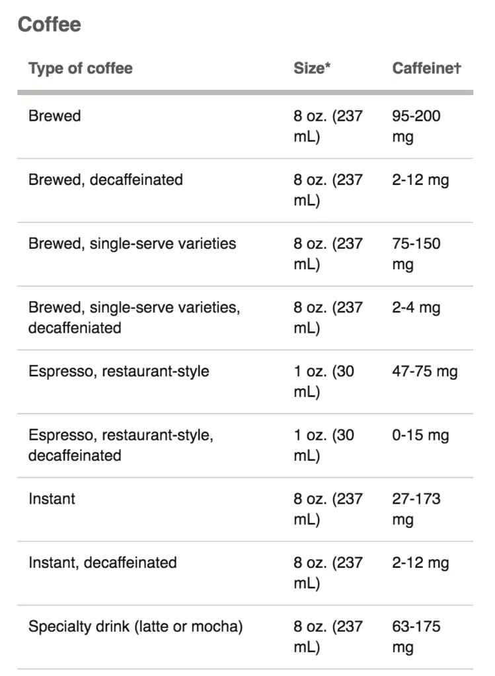Click the Instant, decaffeinated row label

point(102,562)
